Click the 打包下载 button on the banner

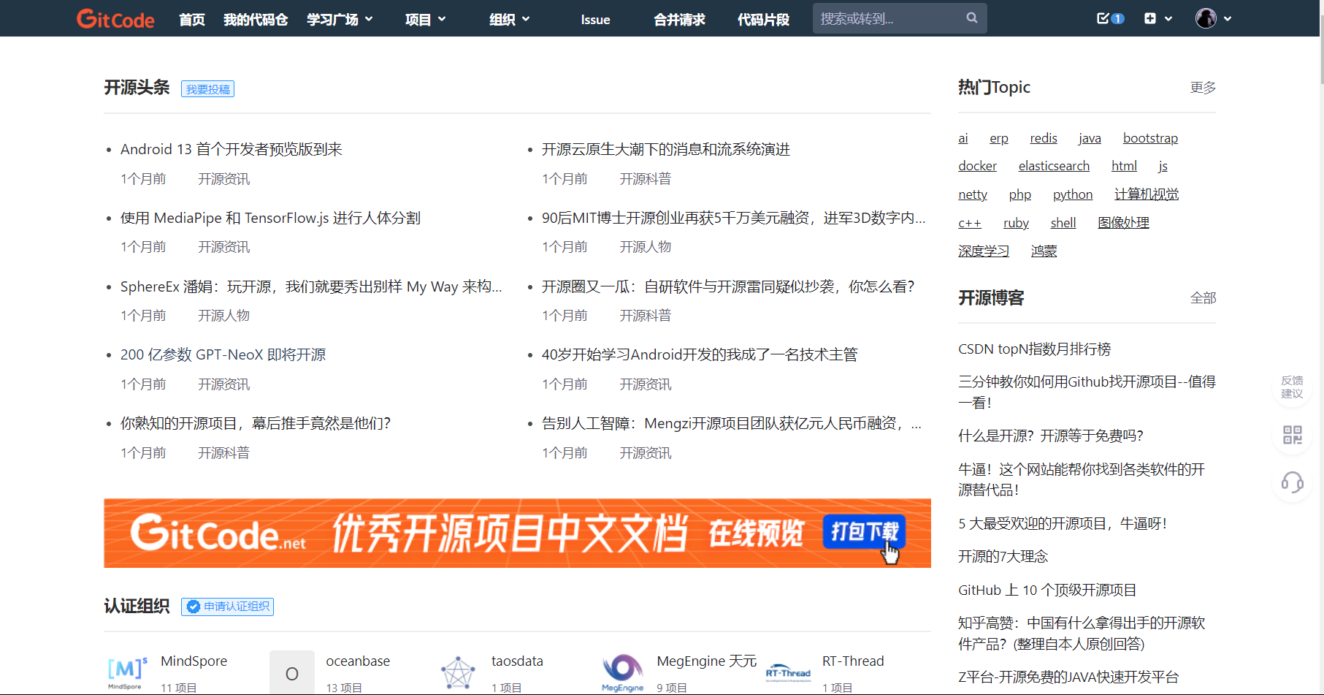coord(864,532)
